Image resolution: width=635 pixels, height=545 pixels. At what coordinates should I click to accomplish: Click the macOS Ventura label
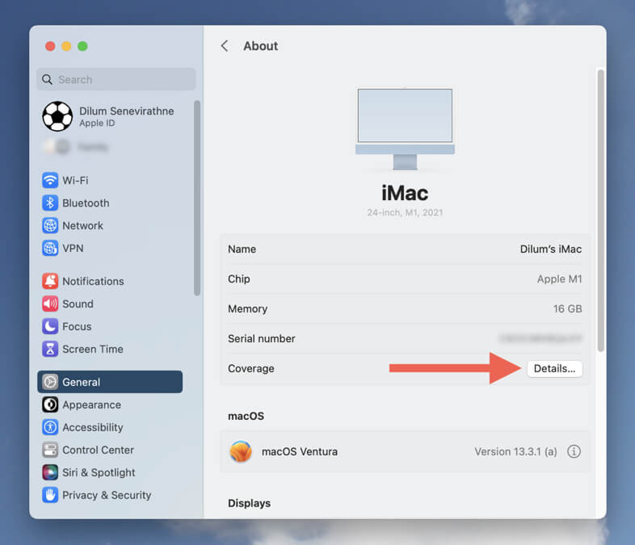[299, 451]
